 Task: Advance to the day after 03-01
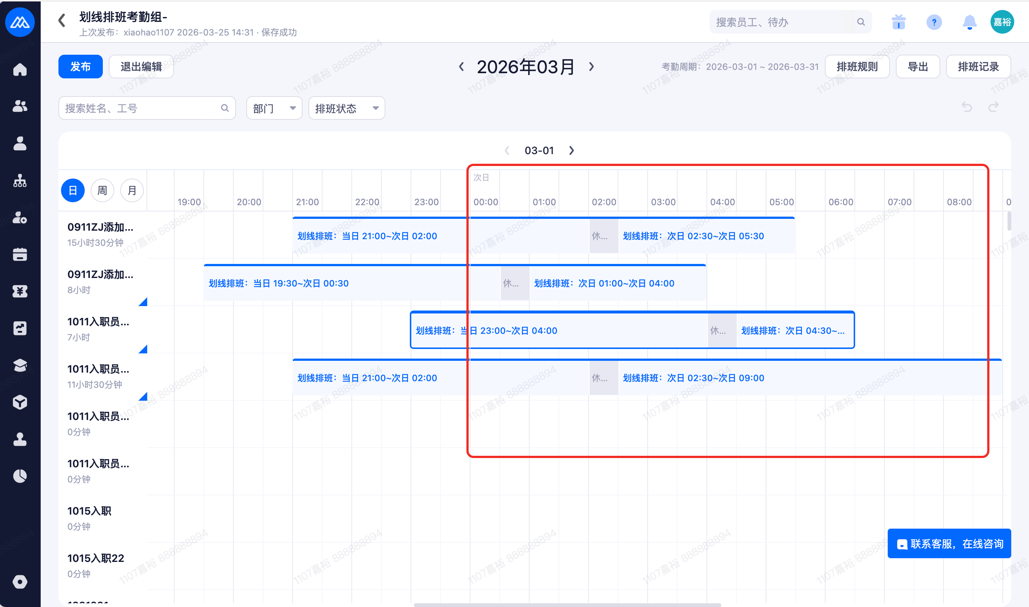(x=571, y=150)
